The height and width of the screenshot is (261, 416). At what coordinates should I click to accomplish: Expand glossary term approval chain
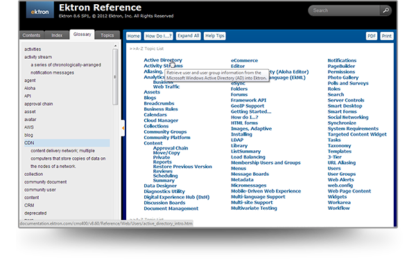tap(38, 104)
